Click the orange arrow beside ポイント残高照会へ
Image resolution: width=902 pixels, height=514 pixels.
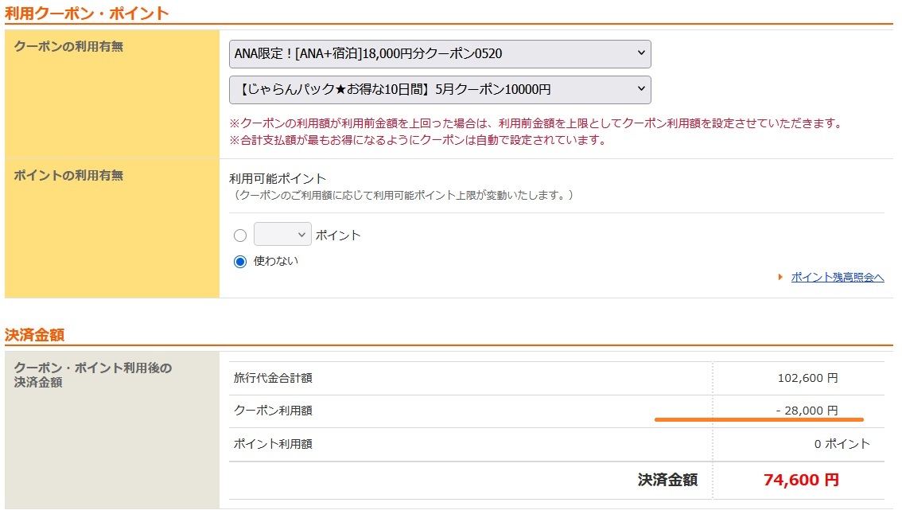tap(781, 278)
